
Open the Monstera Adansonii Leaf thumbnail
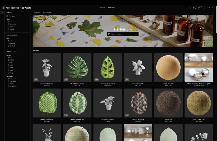point(107,67)
